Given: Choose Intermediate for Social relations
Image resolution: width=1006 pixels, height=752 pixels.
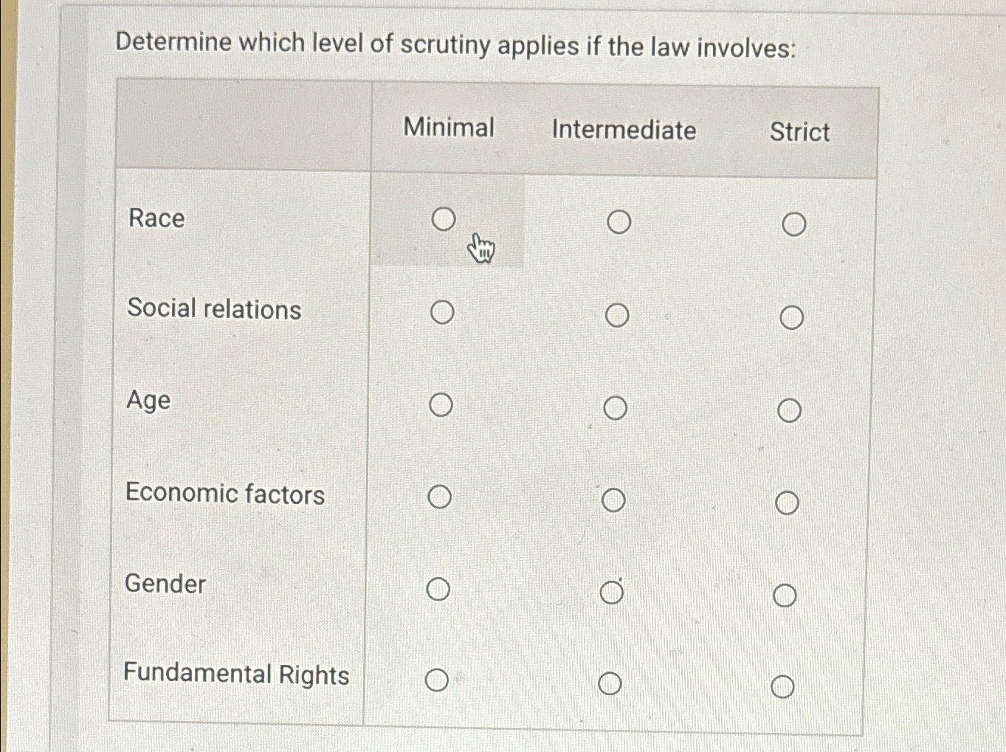Looking at the screenshot, I should tap(617, 315).
